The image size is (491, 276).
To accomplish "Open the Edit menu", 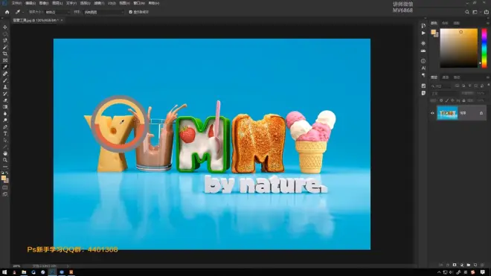I will pyautogui.click(x=31, y=3).
